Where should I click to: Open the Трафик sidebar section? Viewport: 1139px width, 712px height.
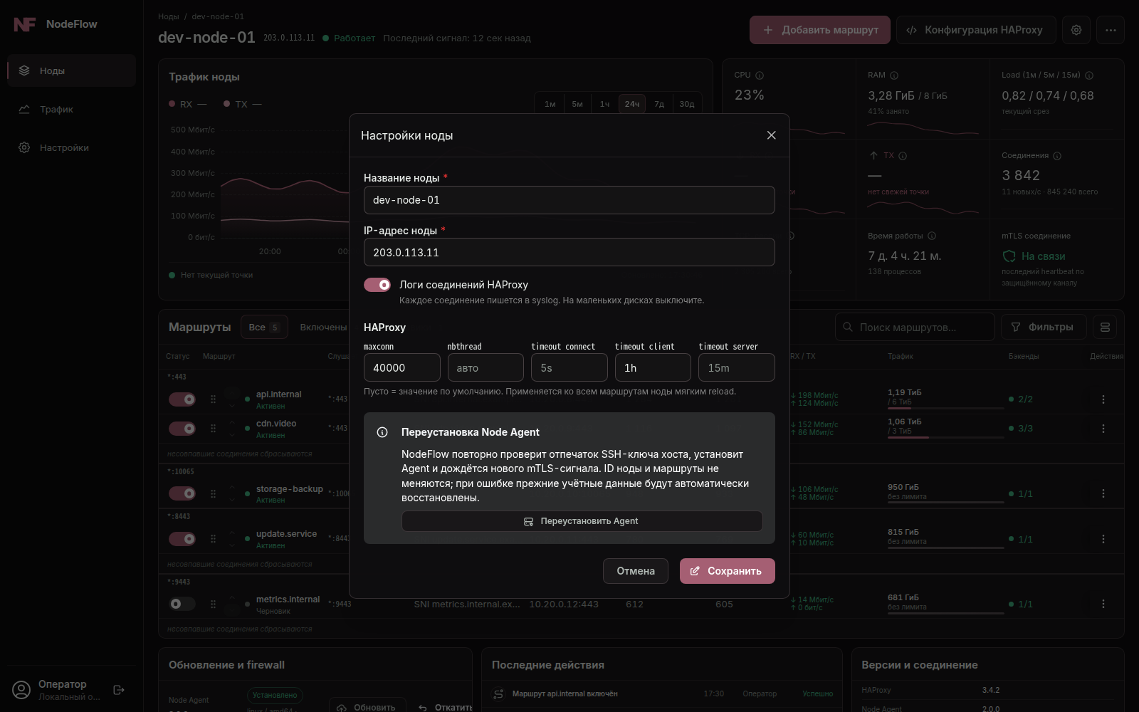click(x=71, y=109)
